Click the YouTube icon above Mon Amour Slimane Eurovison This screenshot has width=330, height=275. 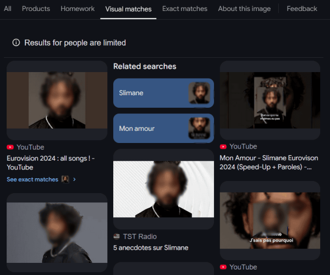pos(223,146)
